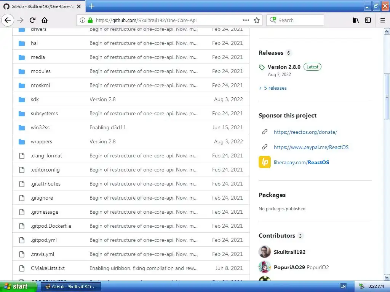Click the .clang-format file icon

pos(22,156)
